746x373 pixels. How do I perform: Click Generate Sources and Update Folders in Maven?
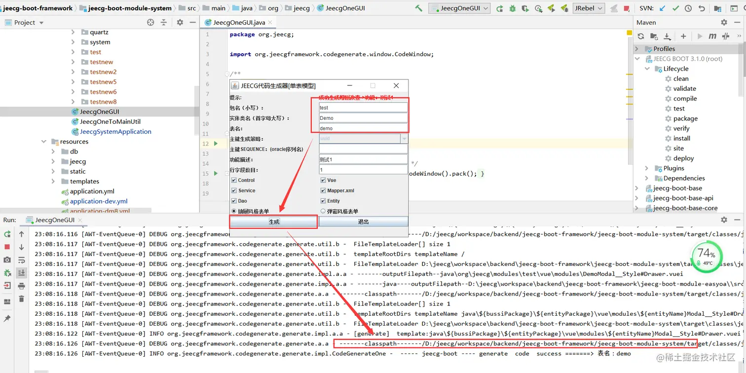point(654,36)
